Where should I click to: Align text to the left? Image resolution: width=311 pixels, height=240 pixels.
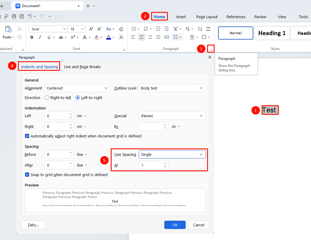pos(133,37)
